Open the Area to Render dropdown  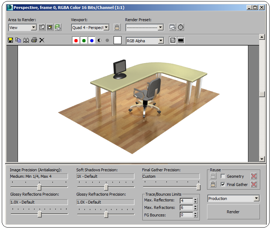click(x=34, y=28)
